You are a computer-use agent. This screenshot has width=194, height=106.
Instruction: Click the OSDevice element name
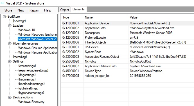92,47
